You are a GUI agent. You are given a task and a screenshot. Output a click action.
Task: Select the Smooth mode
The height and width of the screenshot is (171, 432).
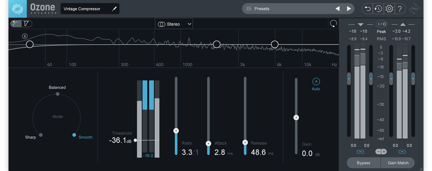tap(74, 135)
